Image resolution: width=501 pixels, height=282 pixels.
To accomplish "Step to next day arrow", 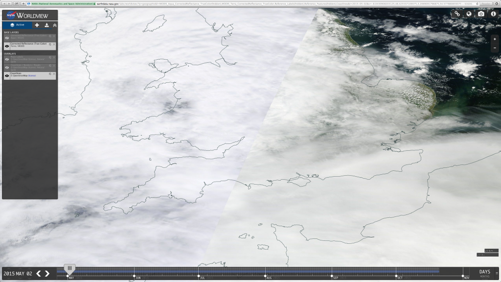I will [x=47, y=273].
